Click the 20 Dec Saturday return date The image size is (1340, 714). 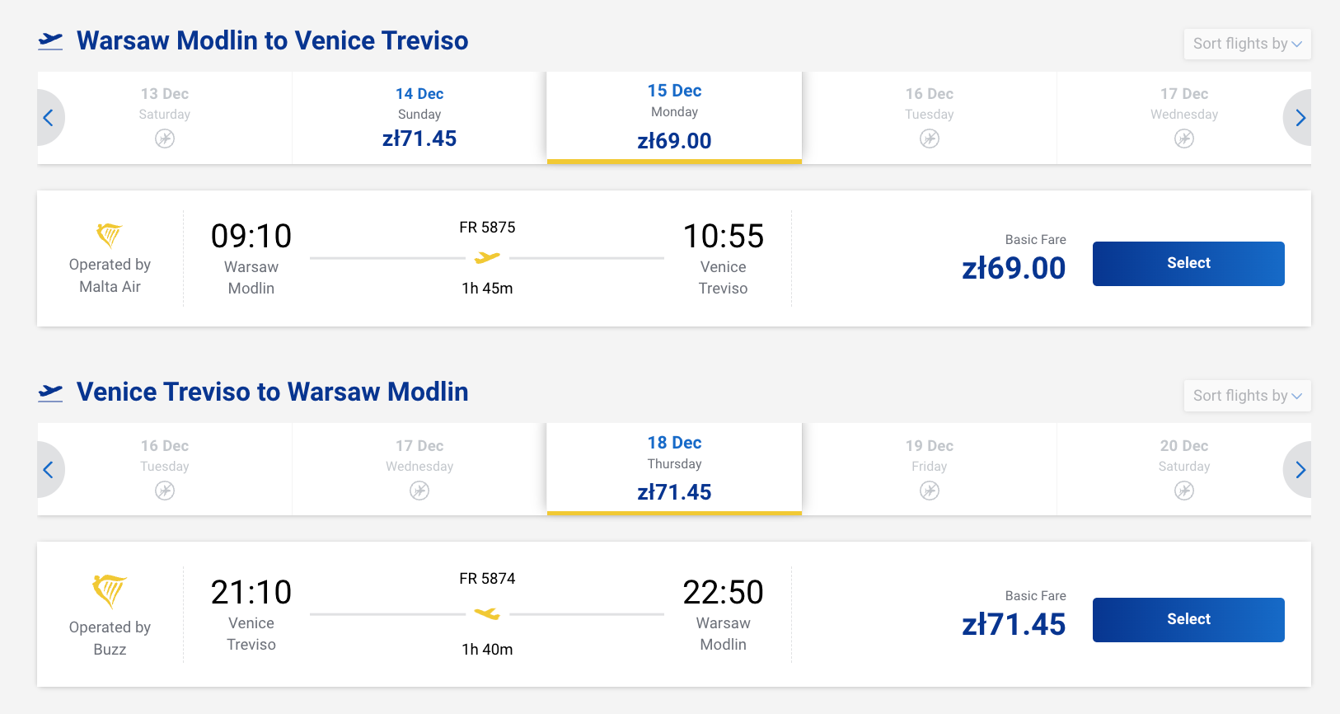[x=1183, y=469]
